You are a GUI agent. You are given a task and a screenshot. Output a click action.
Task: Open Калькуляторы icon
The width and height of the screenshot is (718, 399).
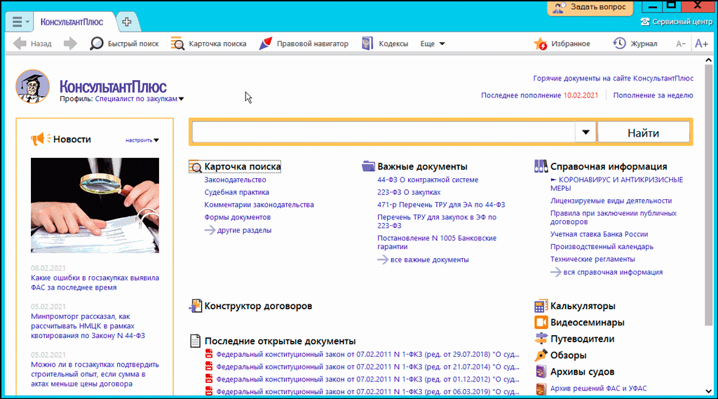(541, 306)
